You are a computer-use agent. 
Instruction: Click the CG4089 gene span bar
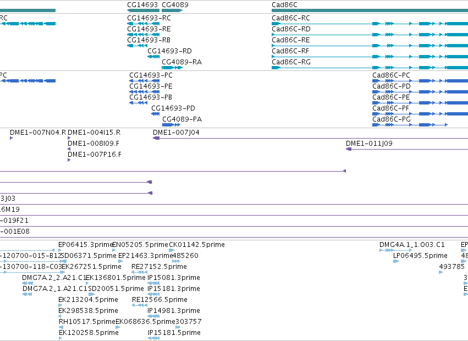click(172, 10)
